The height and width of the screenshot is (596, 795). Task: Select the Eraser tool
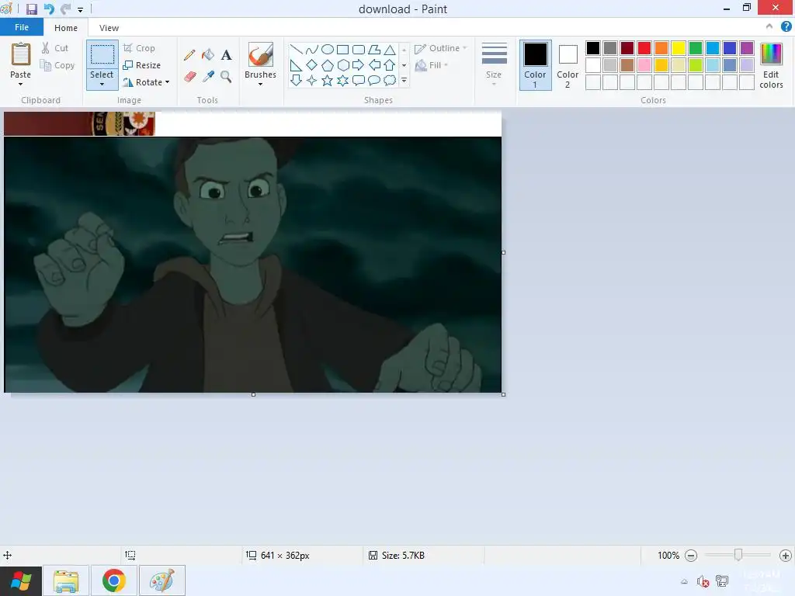pos(189,77)
